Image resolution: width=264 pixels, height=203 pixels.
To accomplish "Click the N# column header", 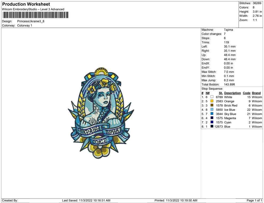I will point(207,93).
